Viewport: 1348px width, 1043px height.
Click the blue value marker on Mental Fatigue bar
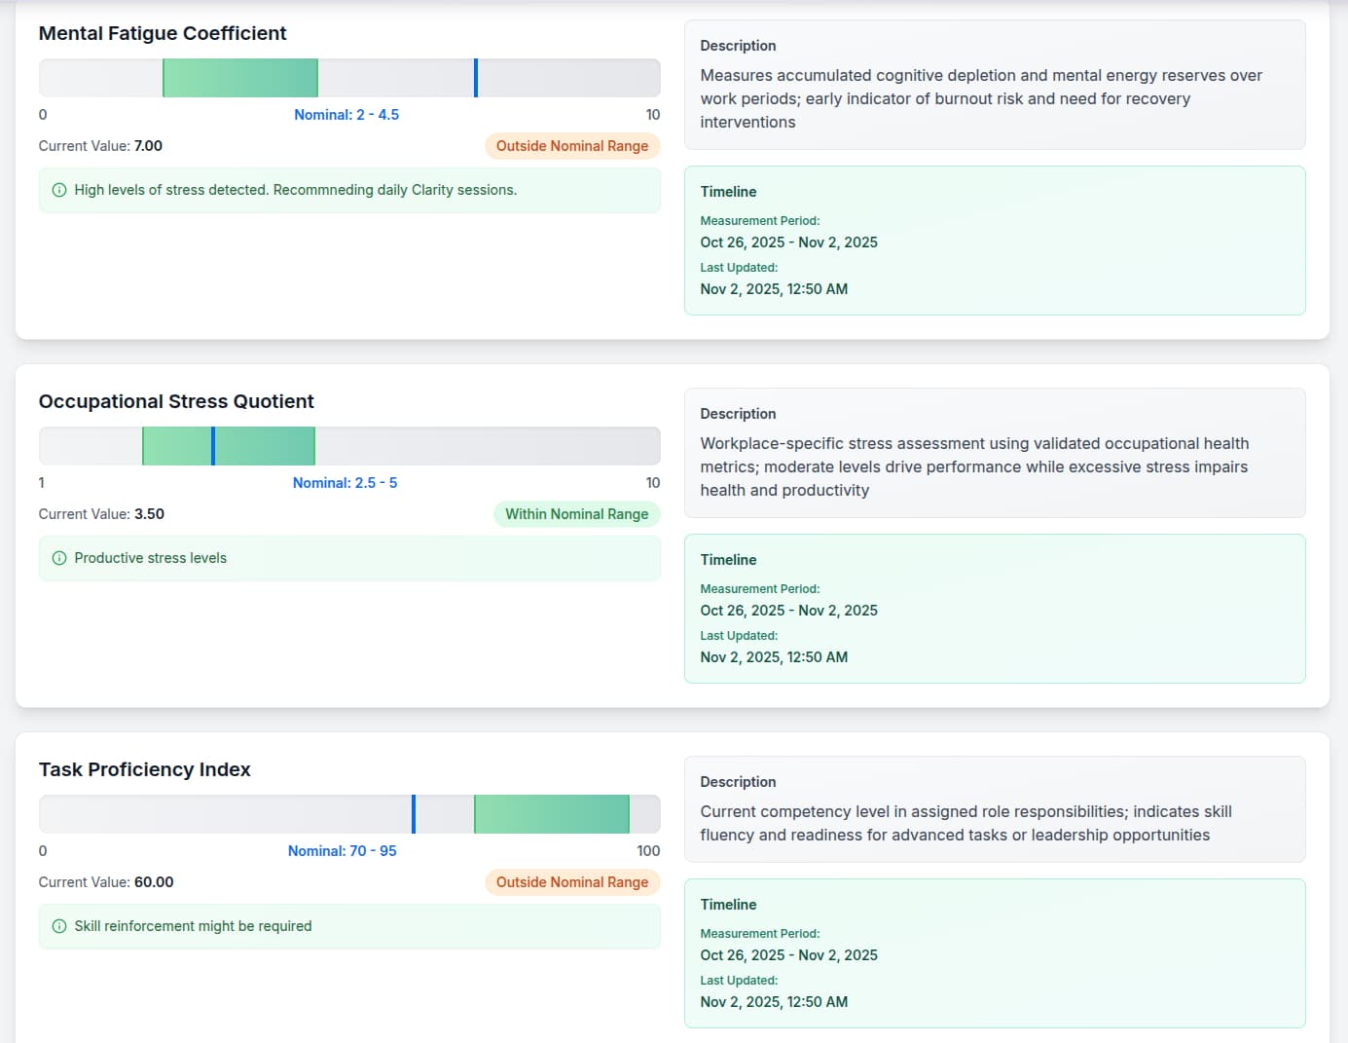coord(476,78)
